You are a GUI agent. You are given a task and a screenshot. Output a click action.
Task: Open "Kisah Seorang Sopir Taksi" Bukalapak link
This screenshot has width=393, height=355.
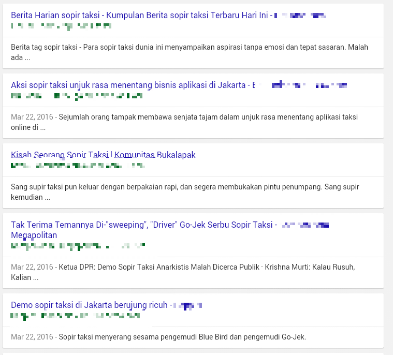point(103,155)
